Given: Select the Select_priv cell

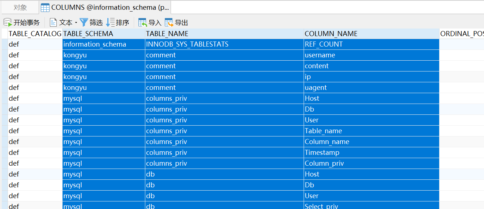Looking at the screenshot, I should click(x=372, y=206).
